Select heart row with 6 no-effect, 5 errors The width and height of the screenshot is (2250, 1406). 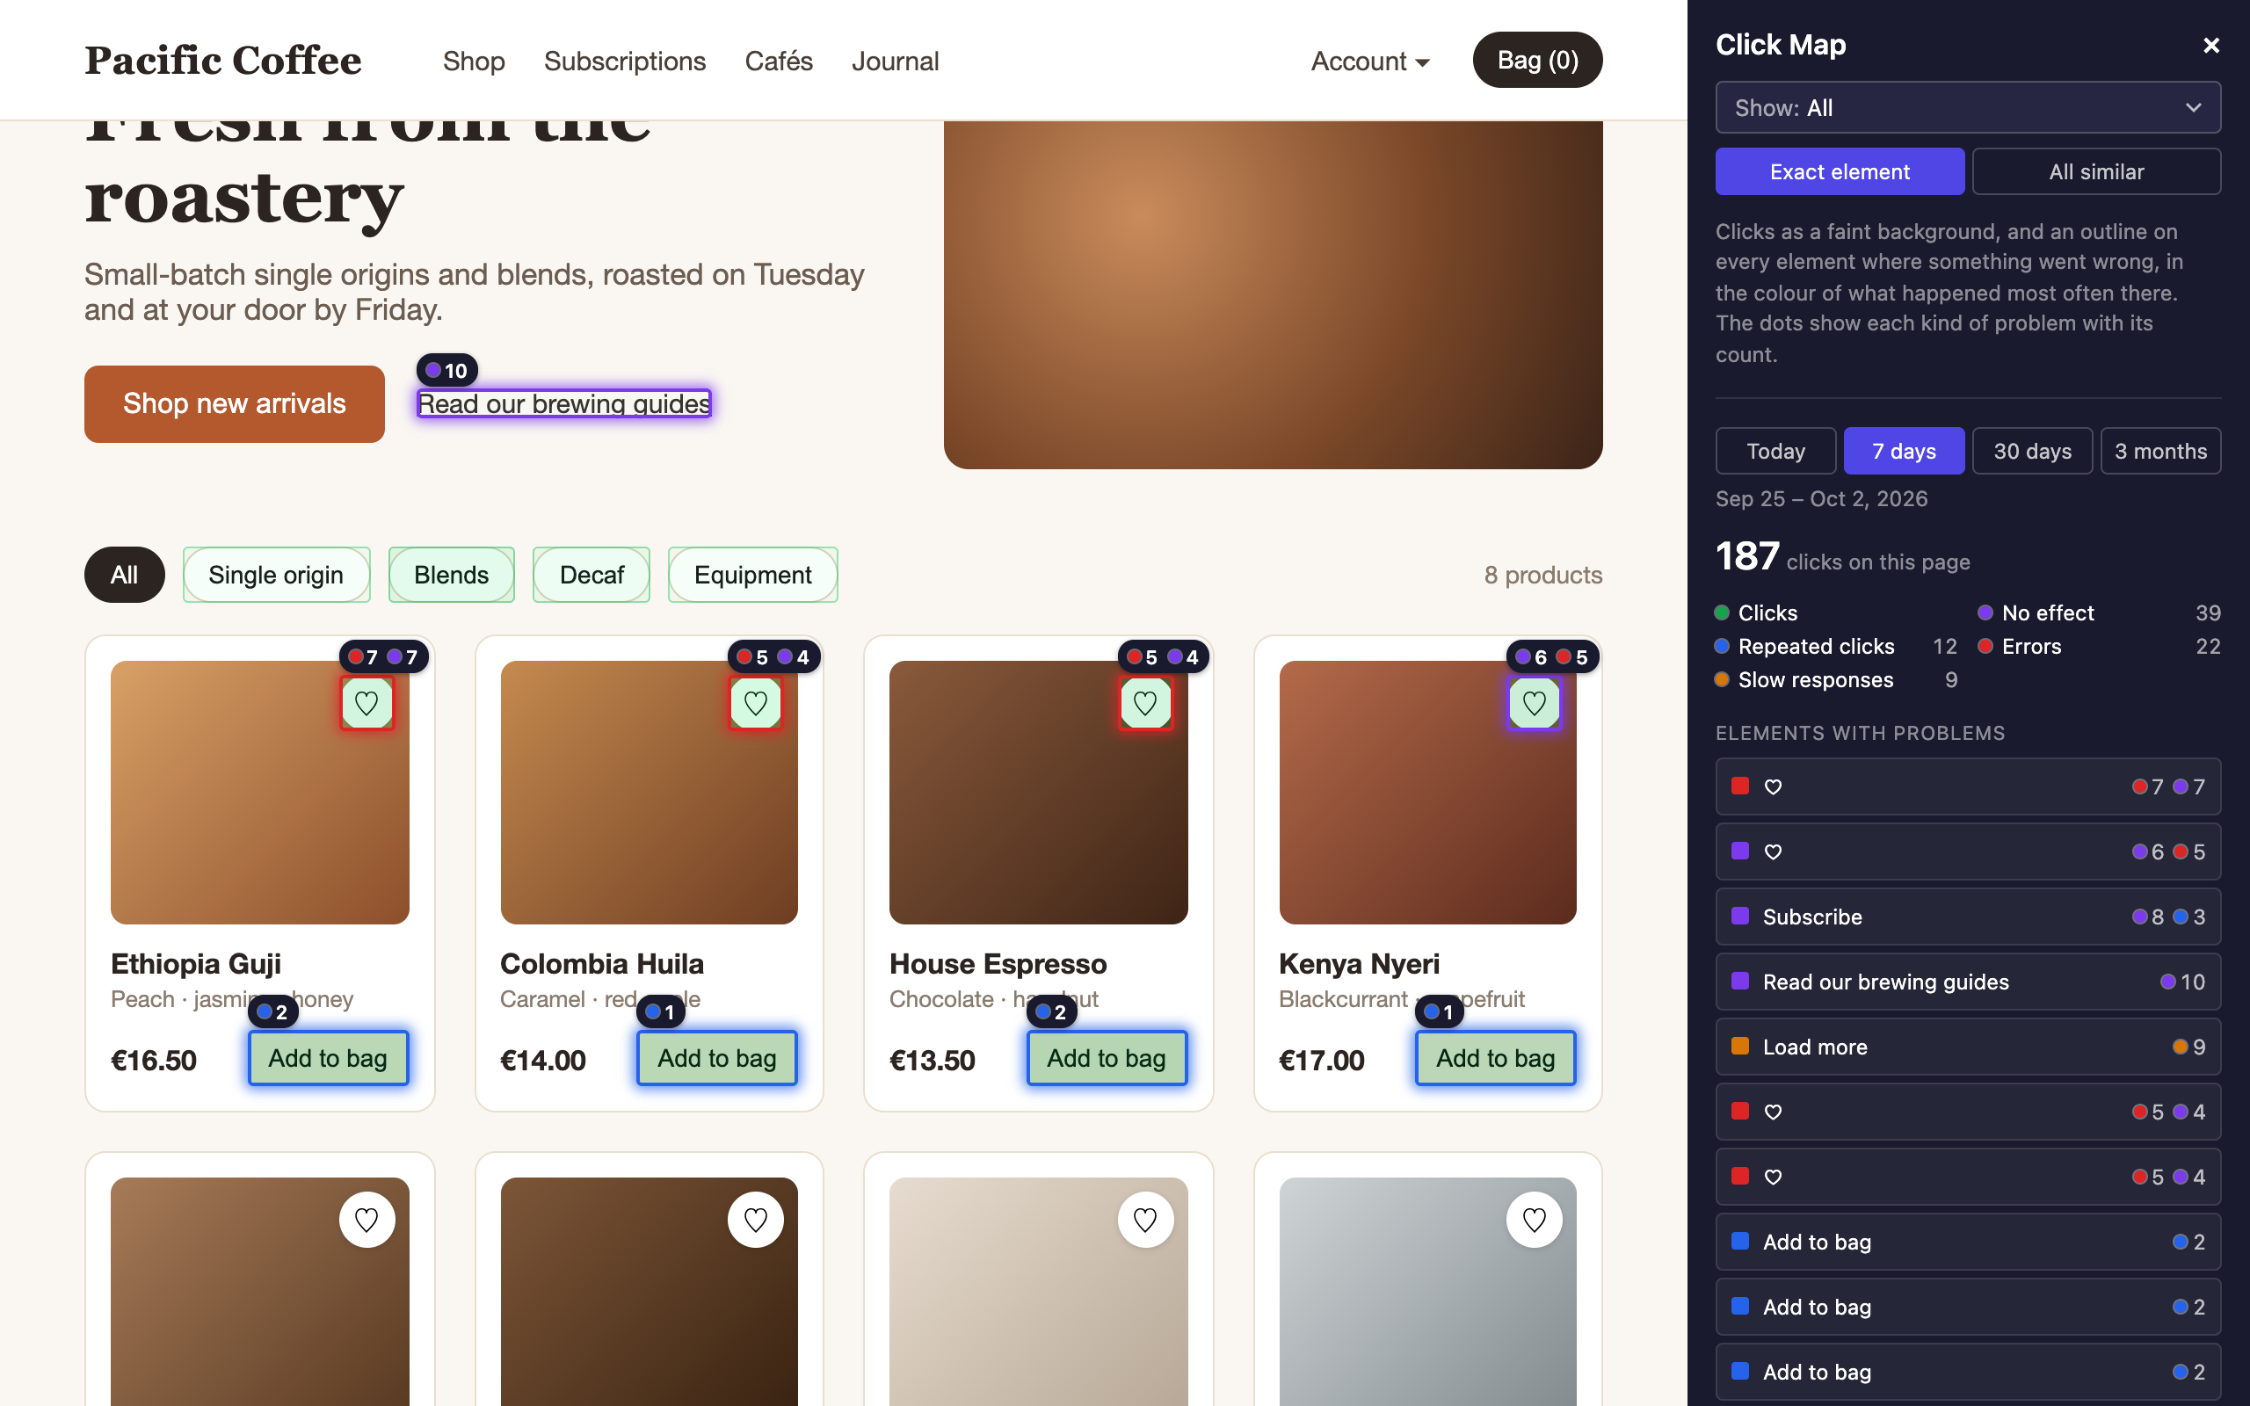coord(1967,852)
